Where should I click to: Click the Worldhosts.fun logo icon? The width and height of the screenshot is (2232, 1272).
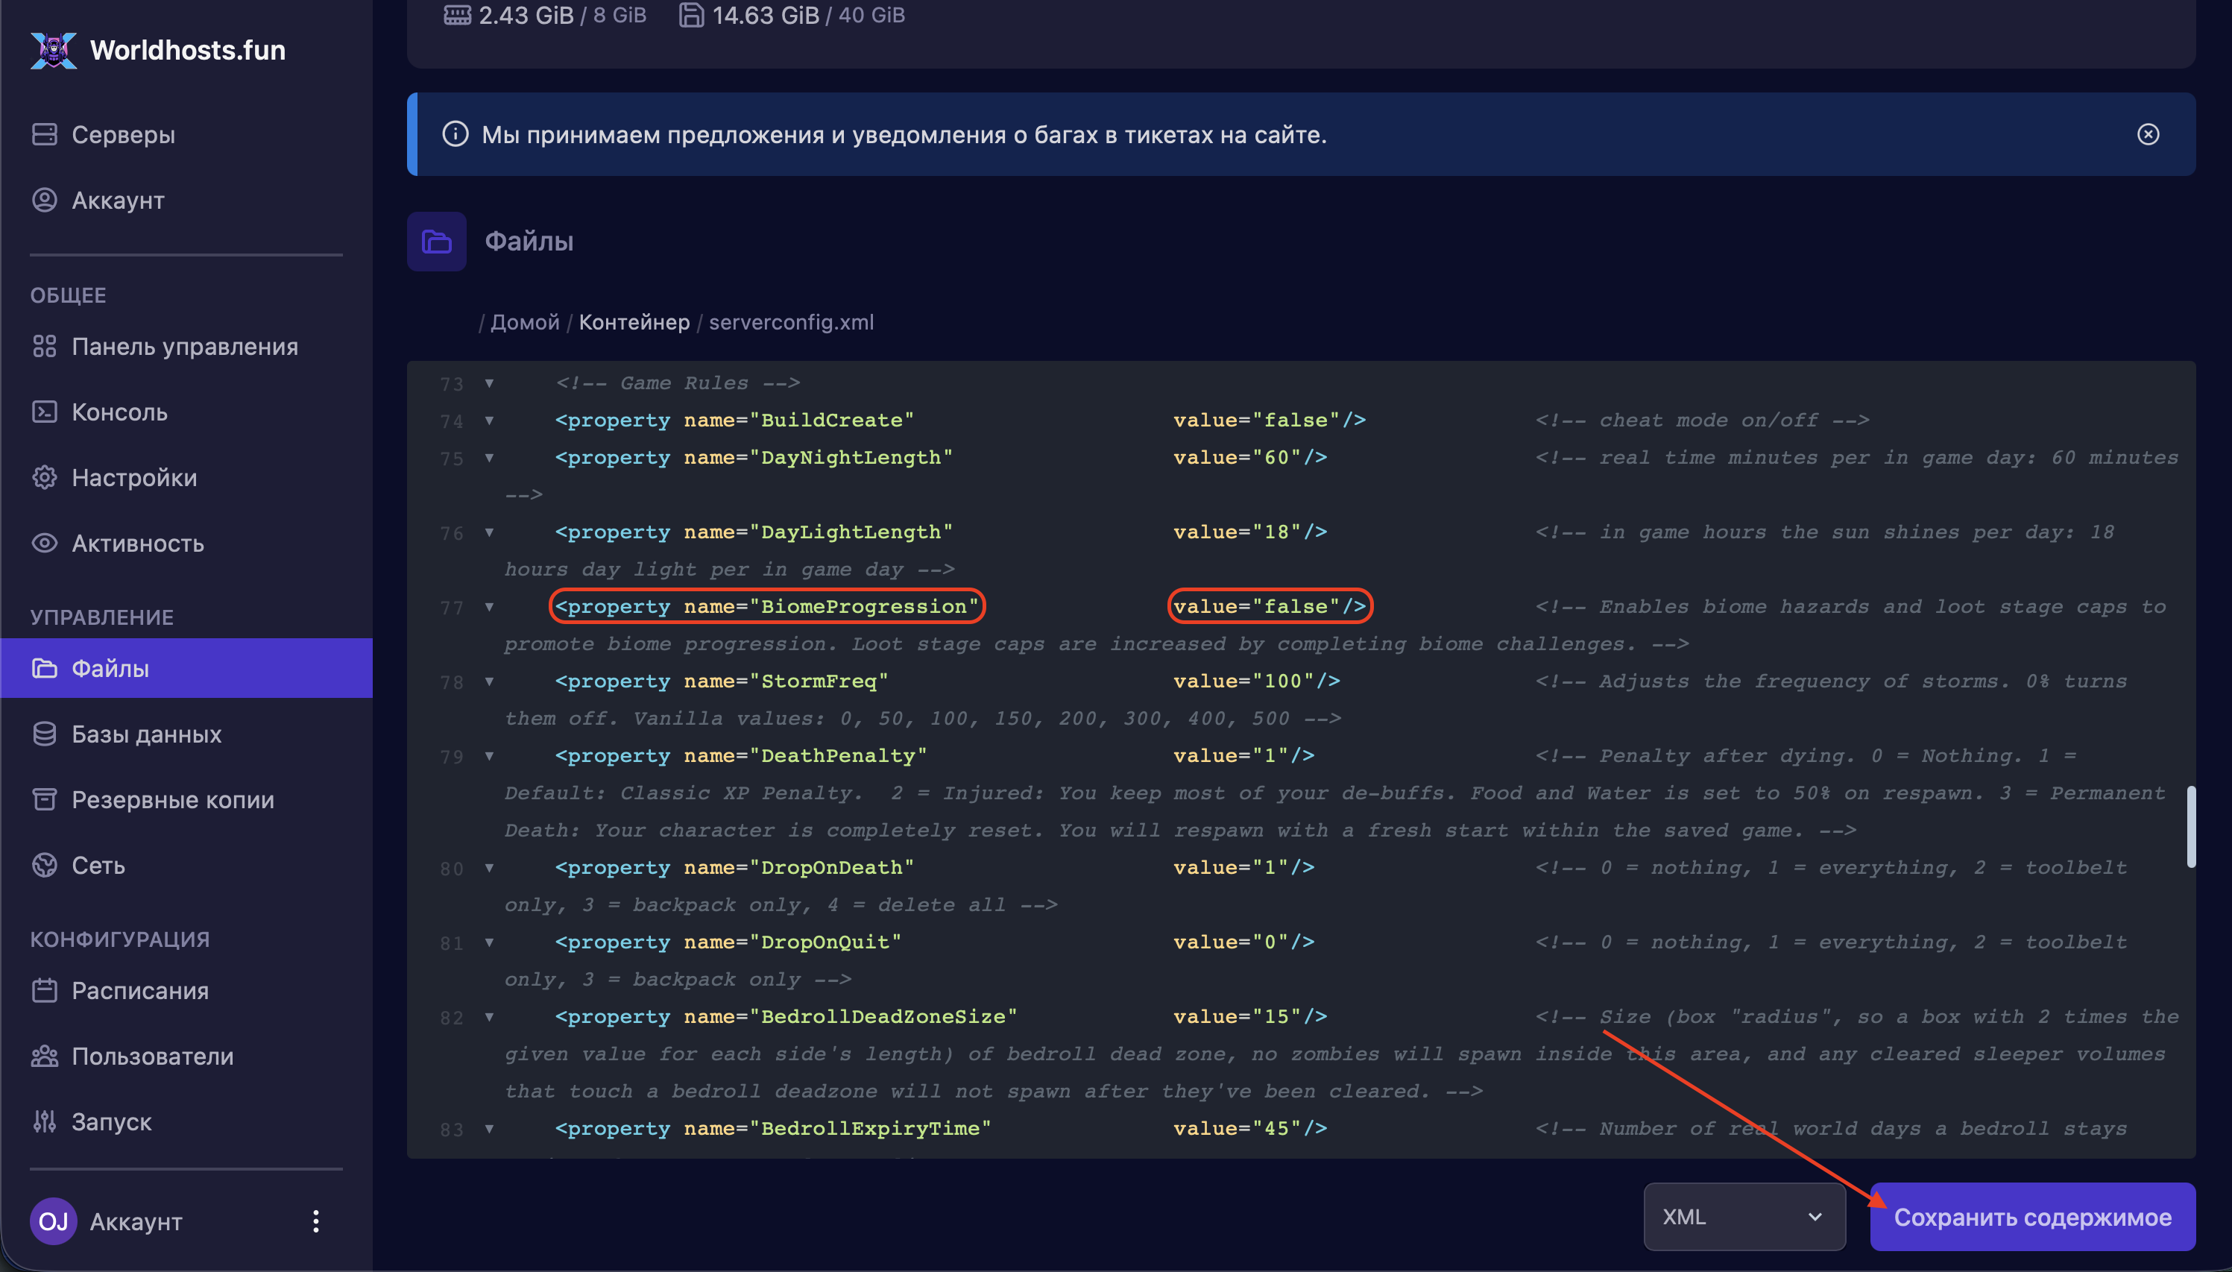[x=53, y=51]
